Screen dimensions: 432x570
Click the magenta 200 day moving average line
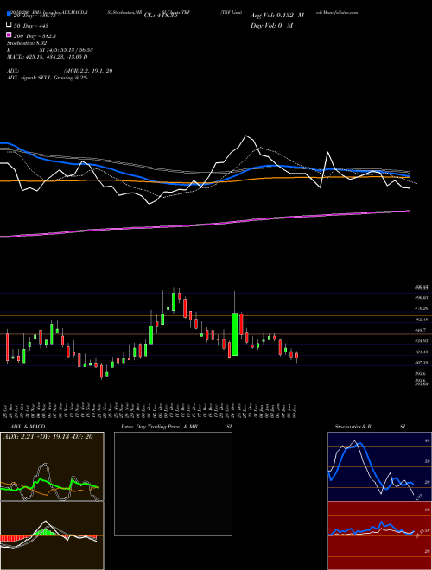(x=205, y=225)
